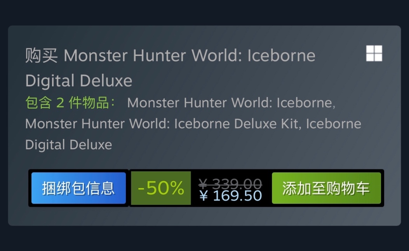
Task: Click the 购买 word in the title
Action: pos(42,55)
